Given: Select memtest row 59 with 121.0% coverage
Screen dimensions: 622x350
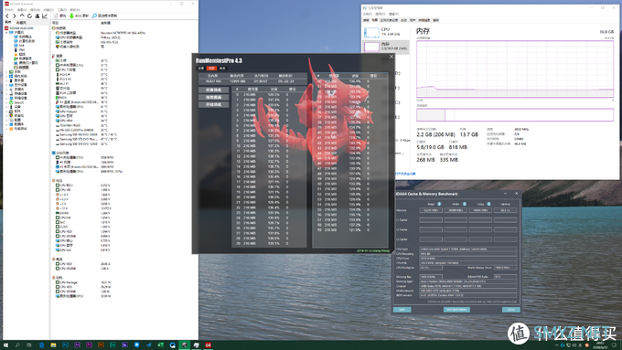Looking at the screenshot, I should click(x=349, y=230).
